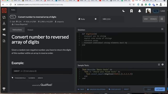
Task: Expand the Solution editor pane
Action: 162,29
